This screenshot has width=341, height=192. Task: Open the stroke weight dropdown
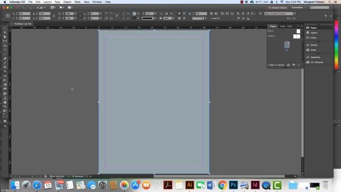(156, 14)
